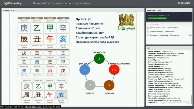Click the hidden stem 戊 under the hour column
This screenshot has height=109, width=194.
[x=24, y=53]
